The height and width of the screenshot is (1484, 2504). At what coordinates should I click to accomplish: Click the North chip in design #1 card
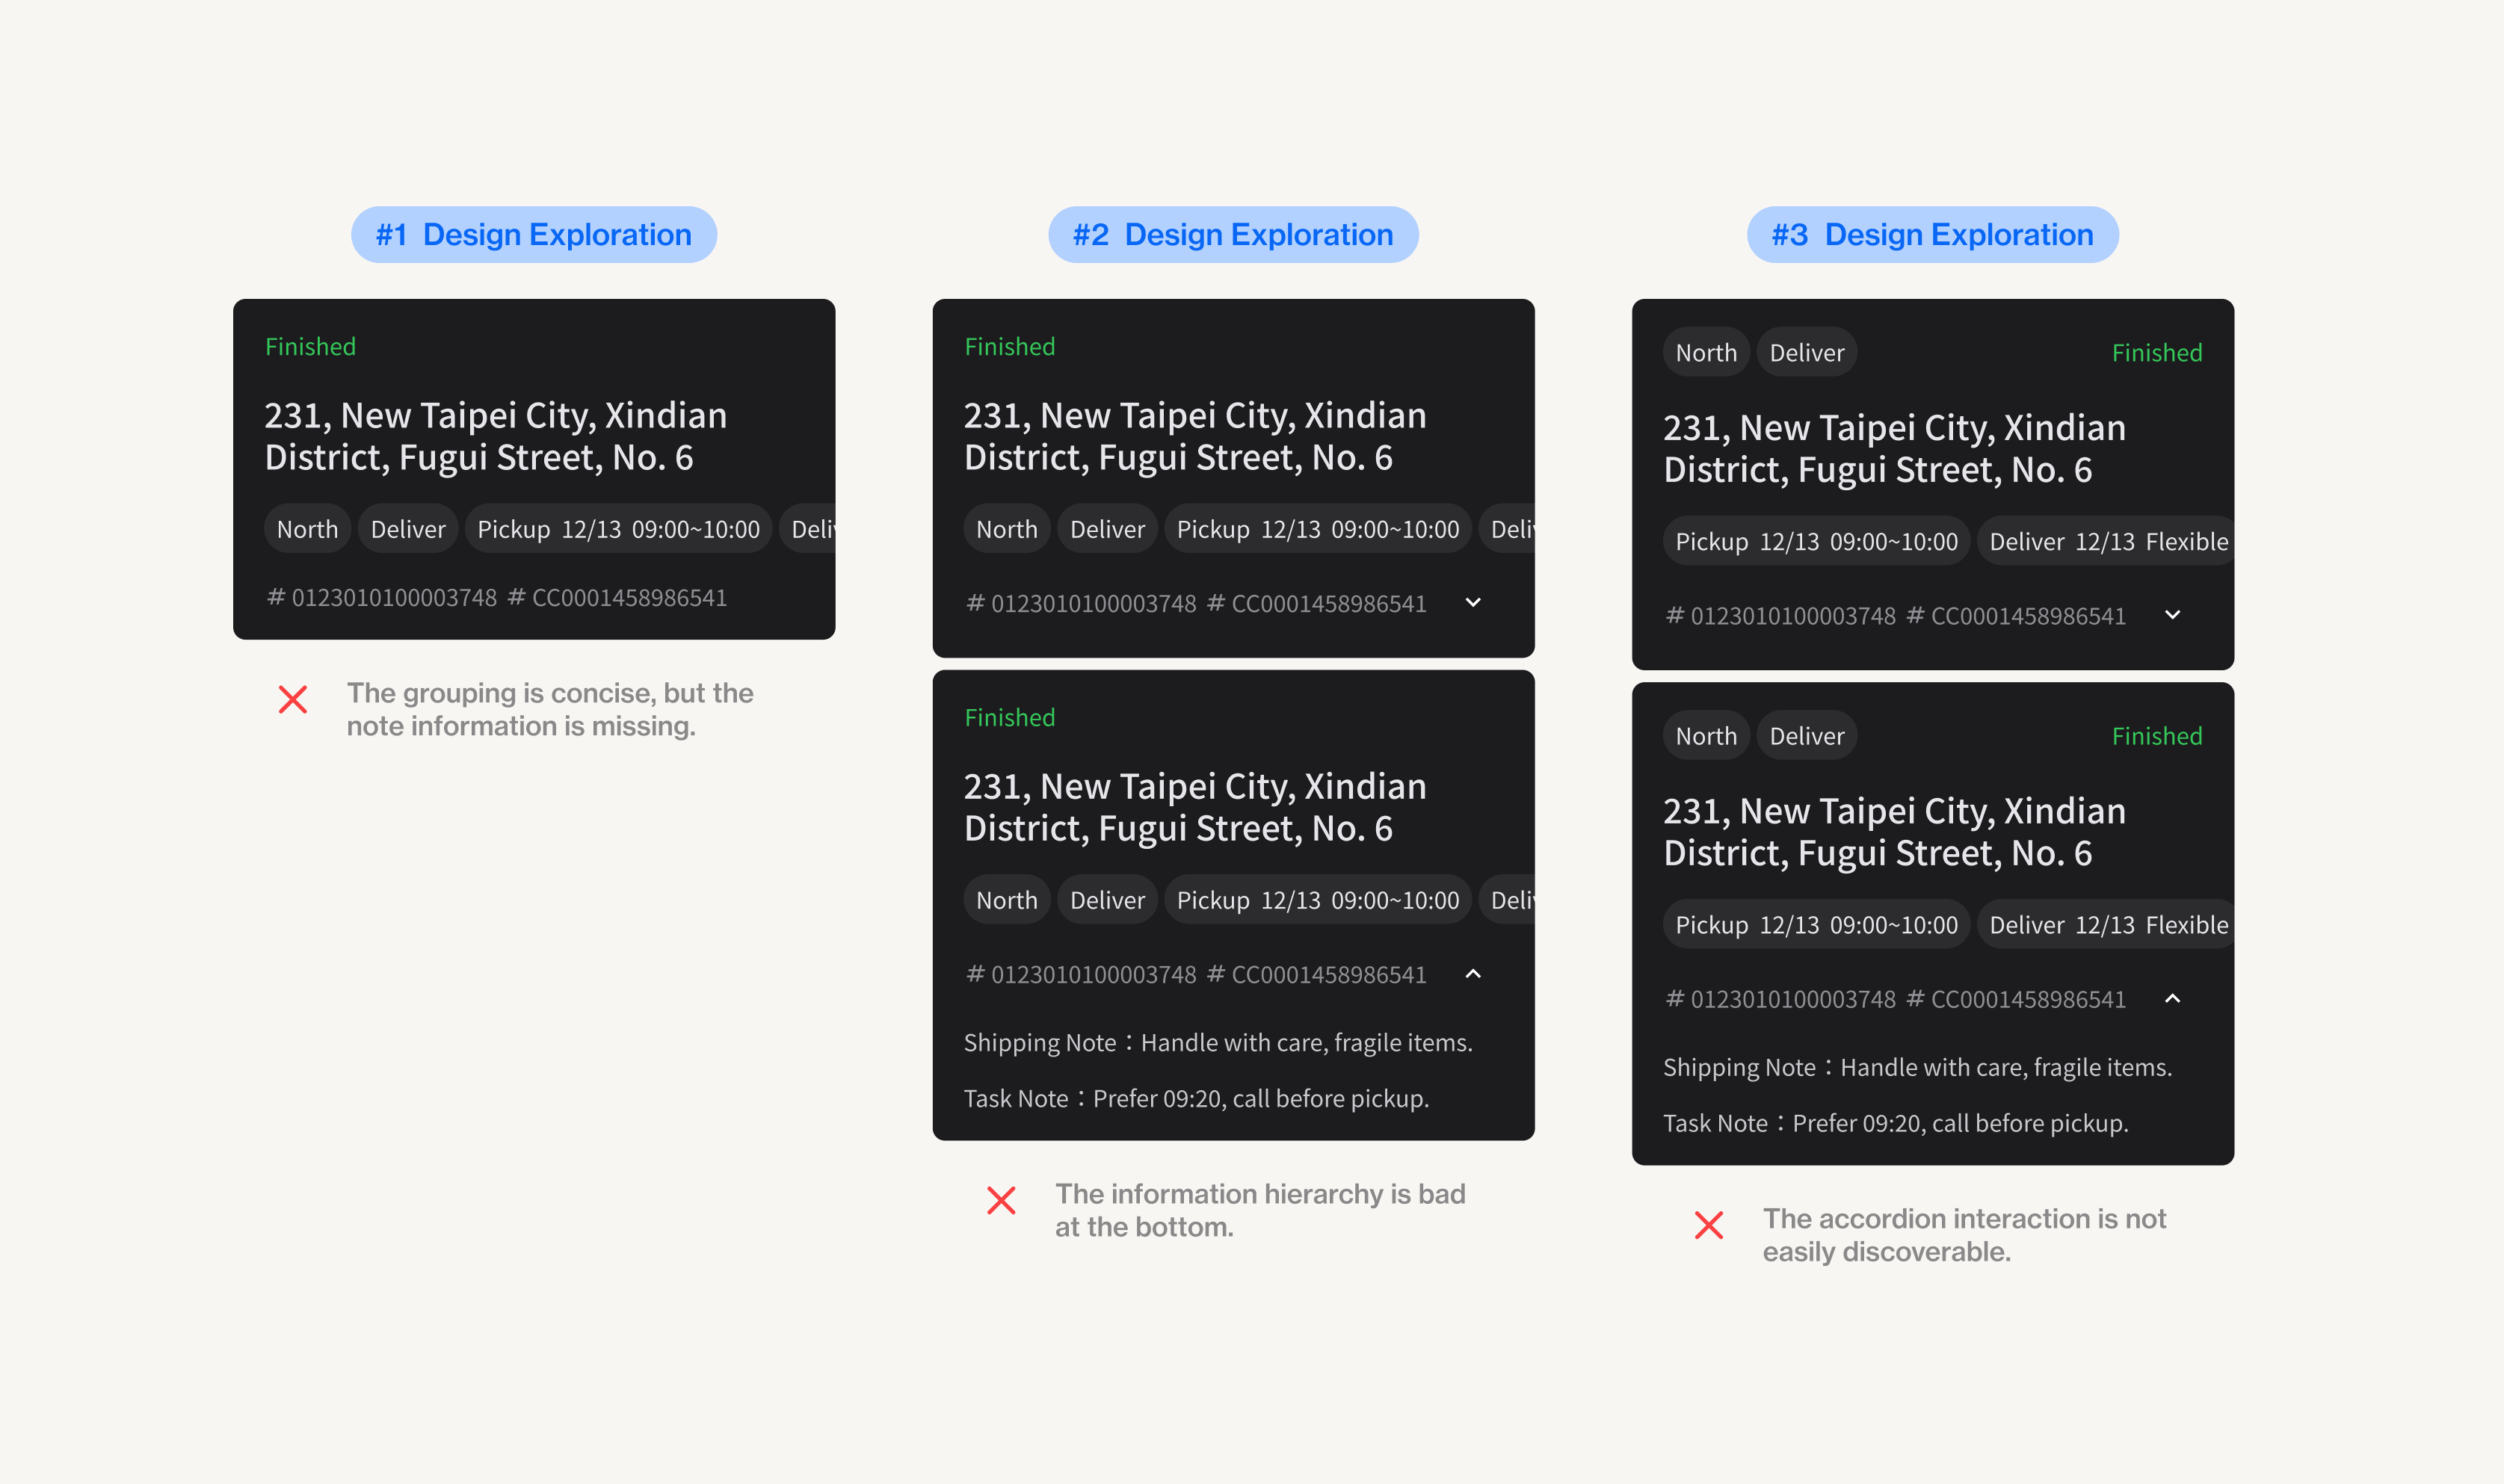click(307, 529)
